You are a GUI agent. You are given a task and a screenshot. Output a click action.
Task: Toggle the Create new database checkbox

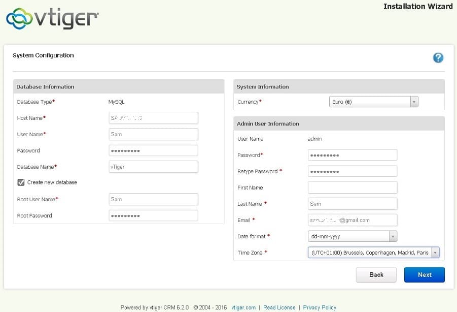(x=21, y=182)
